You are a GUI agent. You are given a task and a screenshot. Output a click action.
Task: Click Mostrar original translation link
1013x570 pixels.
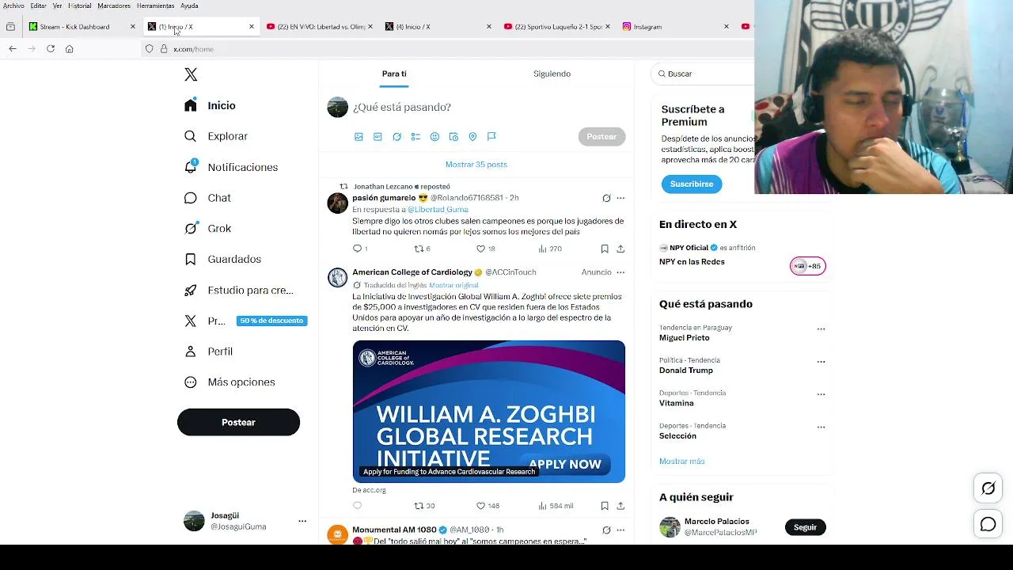pyautogui.click(x=453, y=285)
